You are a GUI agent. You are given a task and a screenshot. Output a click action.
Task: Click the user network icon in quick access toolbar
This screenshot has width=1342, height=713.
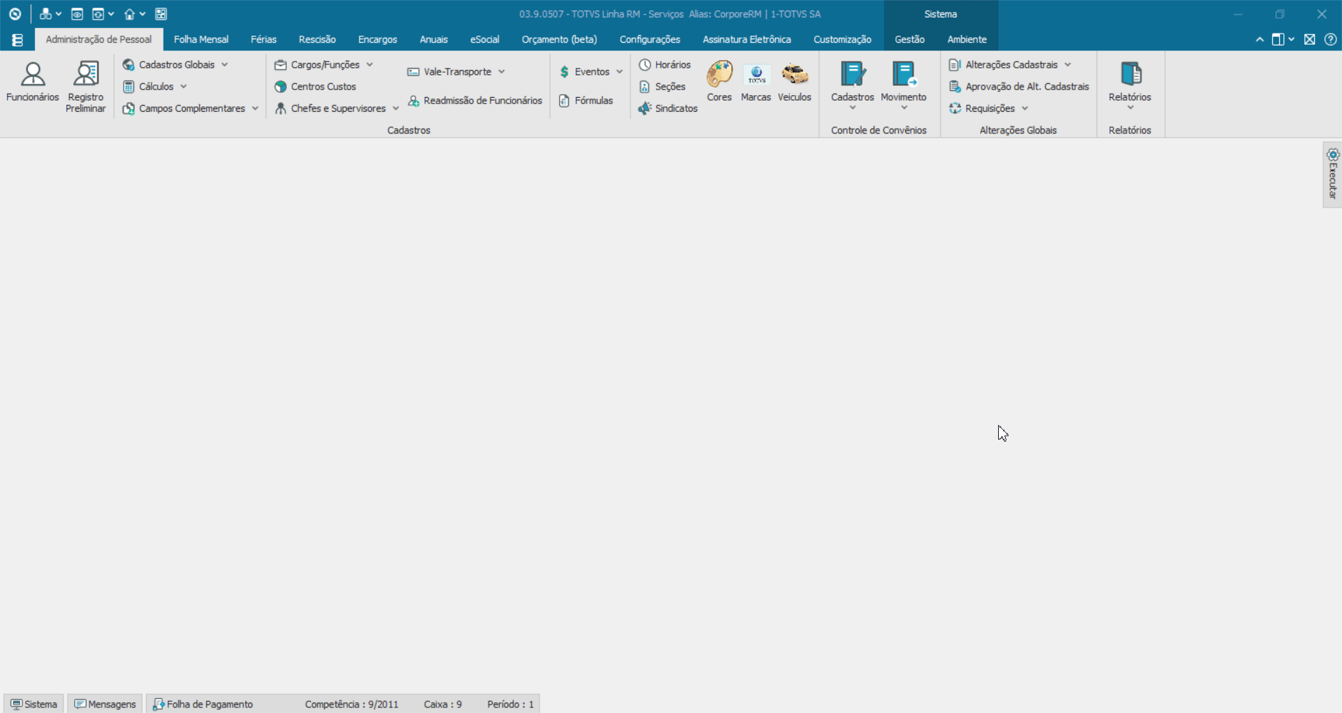[x=45, y=14]
